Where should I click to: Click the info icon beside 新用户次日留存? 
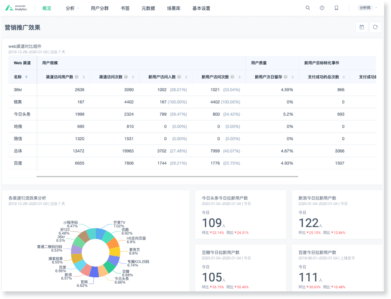point(286,77)
